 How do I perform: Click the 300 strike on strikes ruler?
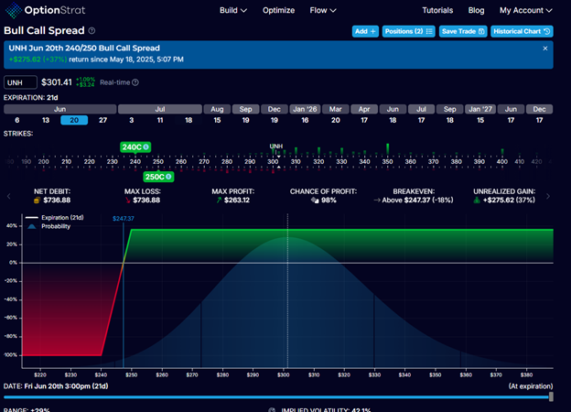(273, 162)
